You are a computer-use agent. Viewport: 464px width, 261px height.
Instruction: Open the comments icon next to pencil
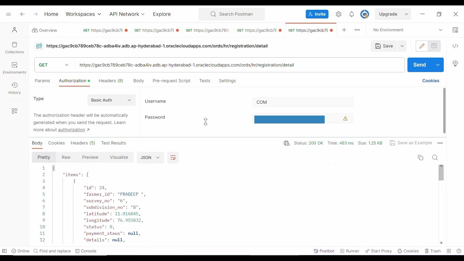pos(434,46)
